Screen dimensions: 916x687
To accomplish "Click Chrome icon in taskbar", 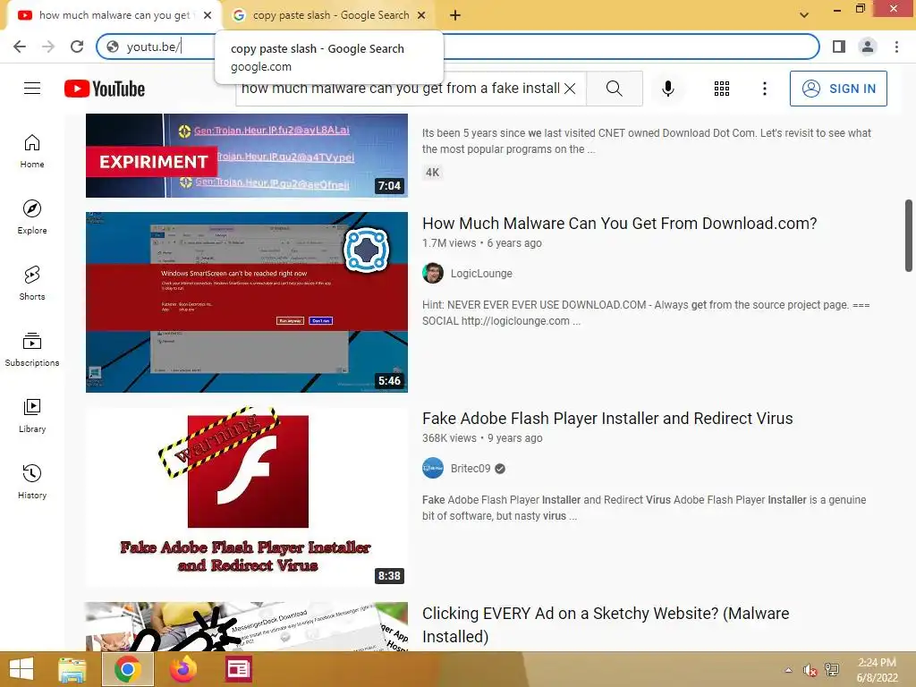I will (x=127, y=669).
